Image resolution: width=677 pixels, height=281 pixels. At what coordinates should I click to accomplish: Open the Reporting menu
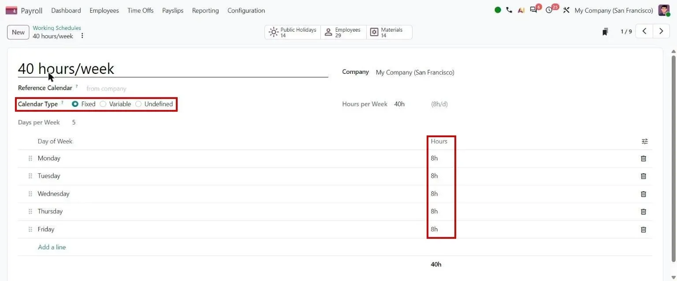(205, 11)
